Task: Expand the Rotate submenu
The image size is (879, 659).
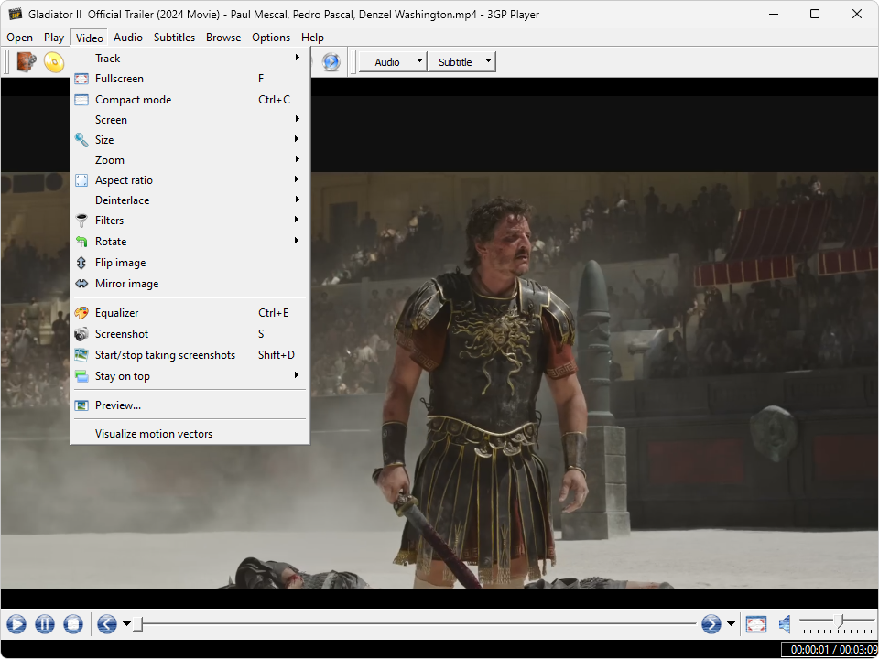Action: pos(111,242)
